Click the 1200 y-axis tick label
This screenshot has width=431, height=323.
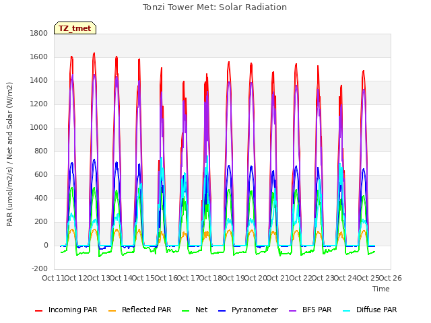[39, 104]
